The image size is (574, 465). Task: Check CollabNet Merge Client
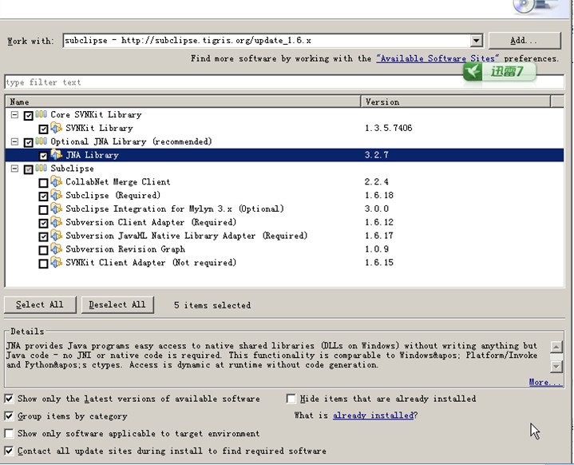pyautogui.click(x=43, y=183)
